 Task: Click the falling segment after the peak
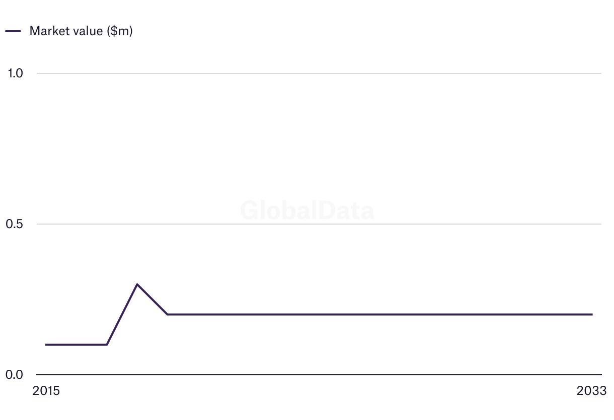click(x=152, y=299)
